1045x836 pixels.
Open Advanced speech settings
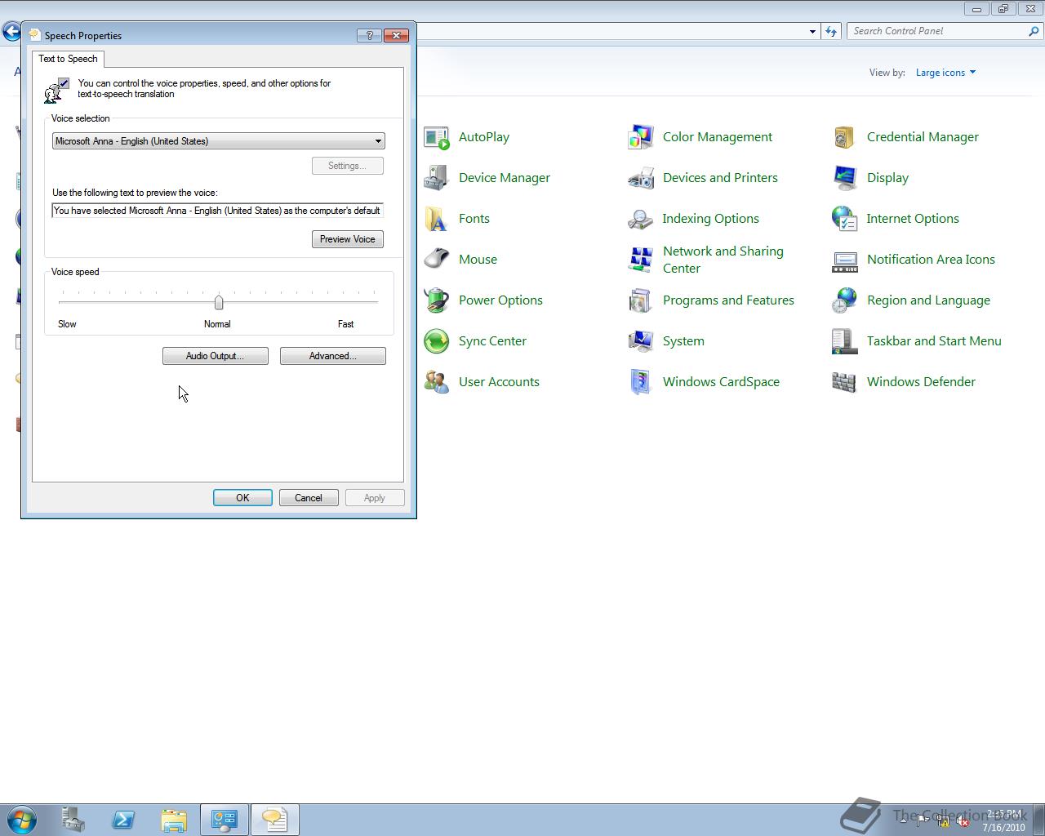[x=333, y=356]
